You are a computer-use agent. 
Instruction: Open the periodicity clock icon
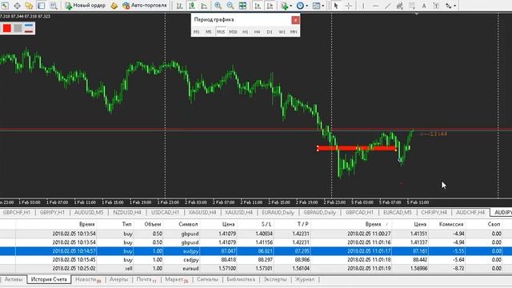point(300,6)
